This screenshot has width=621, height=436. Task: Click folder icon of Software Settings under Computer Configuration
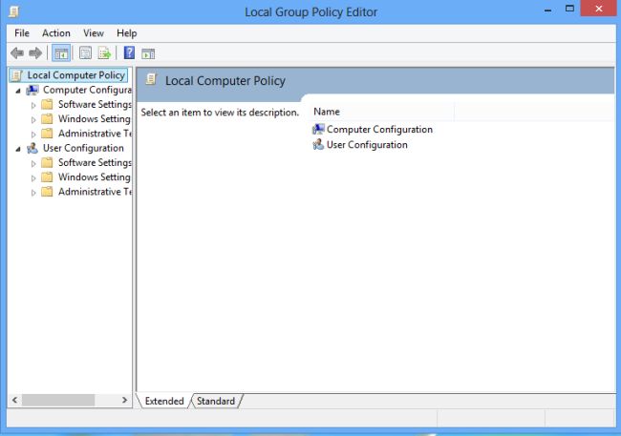[x=47, y=104]
